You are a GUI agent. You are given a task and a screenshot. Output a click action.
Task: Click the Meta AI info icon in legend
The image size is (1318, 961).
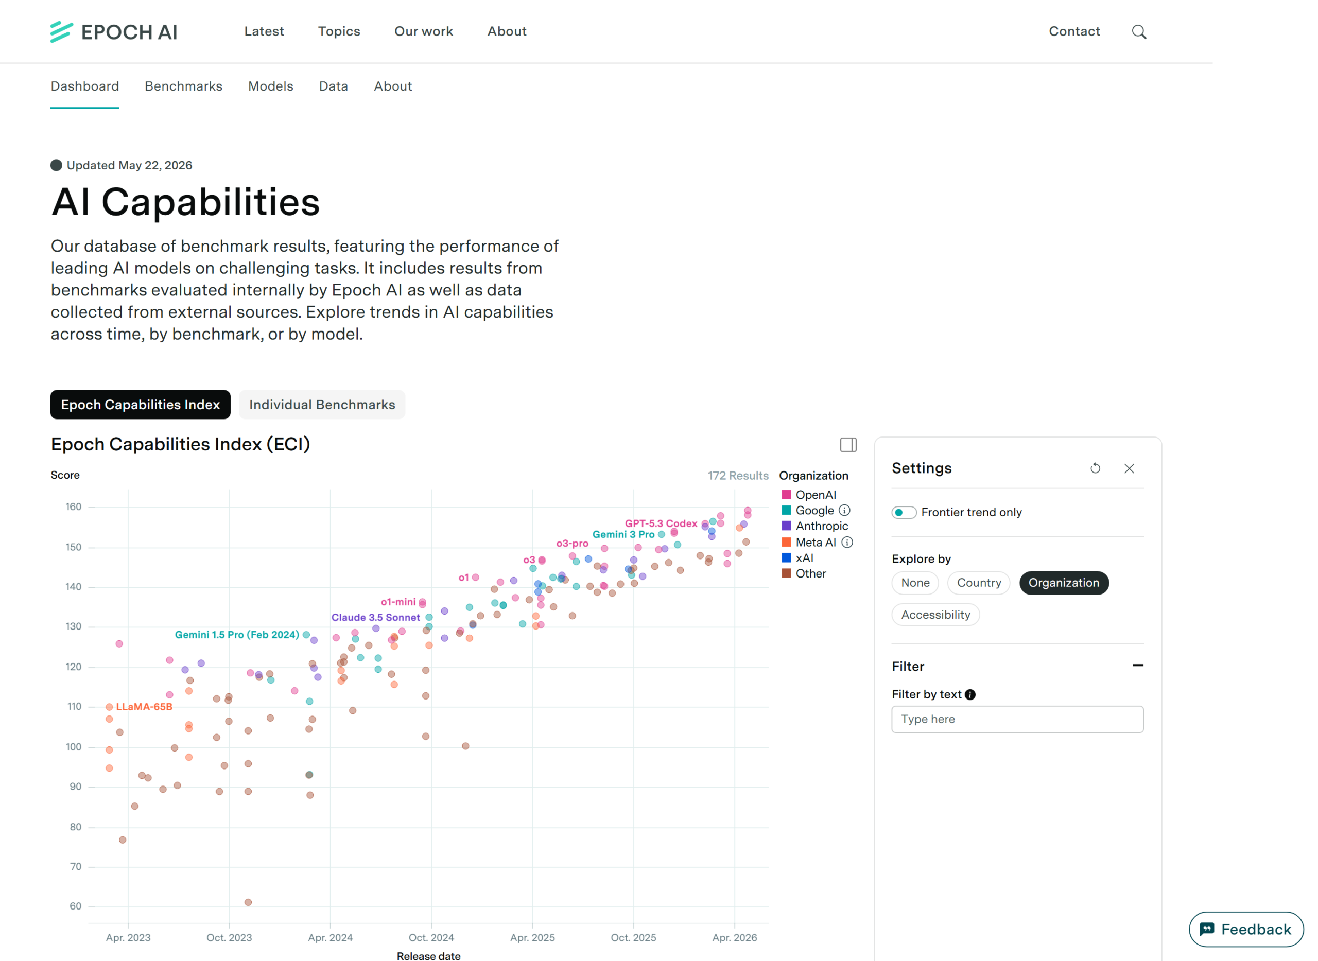(847, 542)
